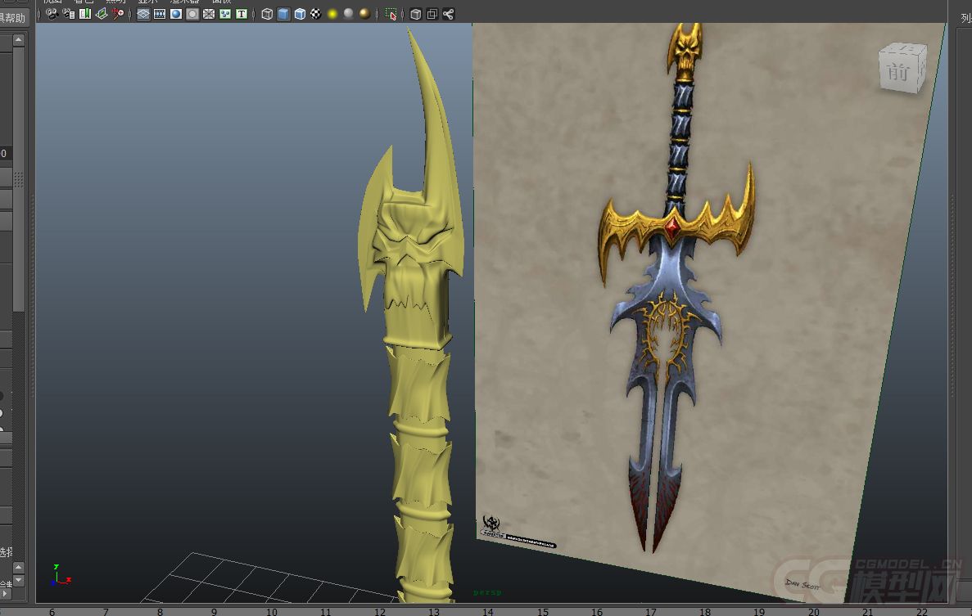Click the 2D Pan/Zoom icon
Viewport: 972px width, 616px height.
click(x=119, y=14)
